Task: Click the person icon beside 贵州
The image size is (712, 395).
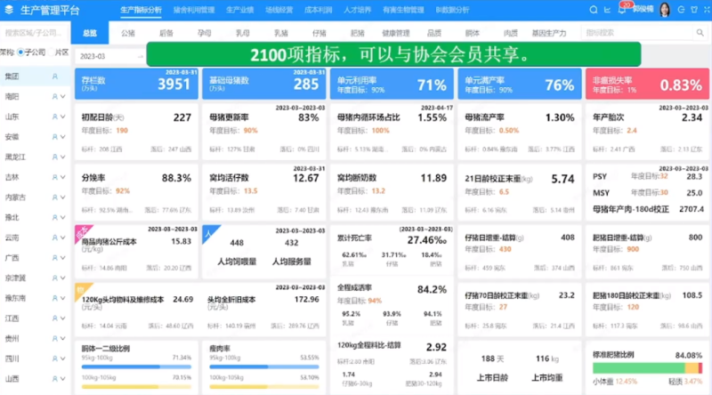Action: pyautogui.click(x=55, y=339)
